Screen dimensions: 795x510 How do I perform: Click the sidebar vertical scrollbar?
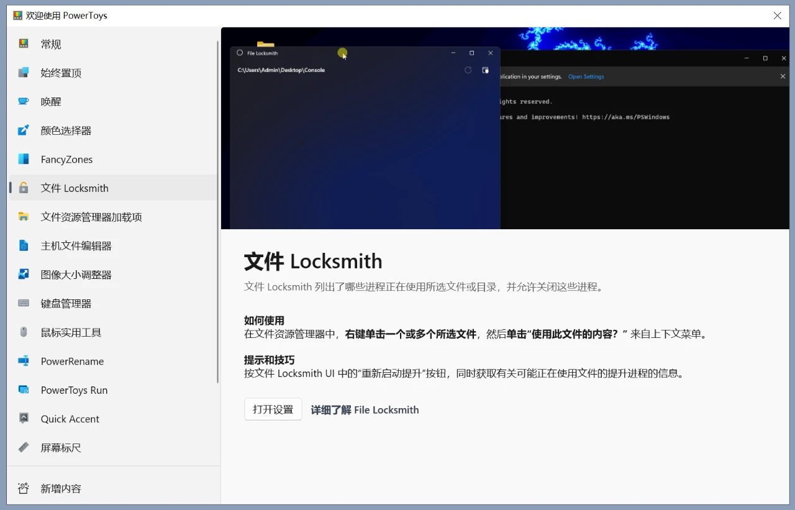pos(218,212)
